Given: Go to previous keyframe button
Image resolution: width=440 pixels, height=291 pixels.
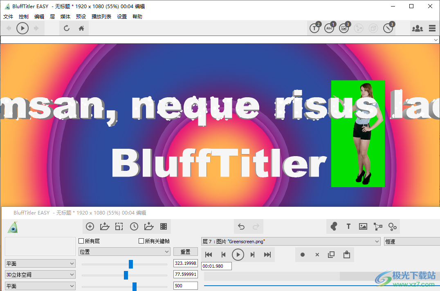Looking at the screenshot, I should click(x=223, y=255).
